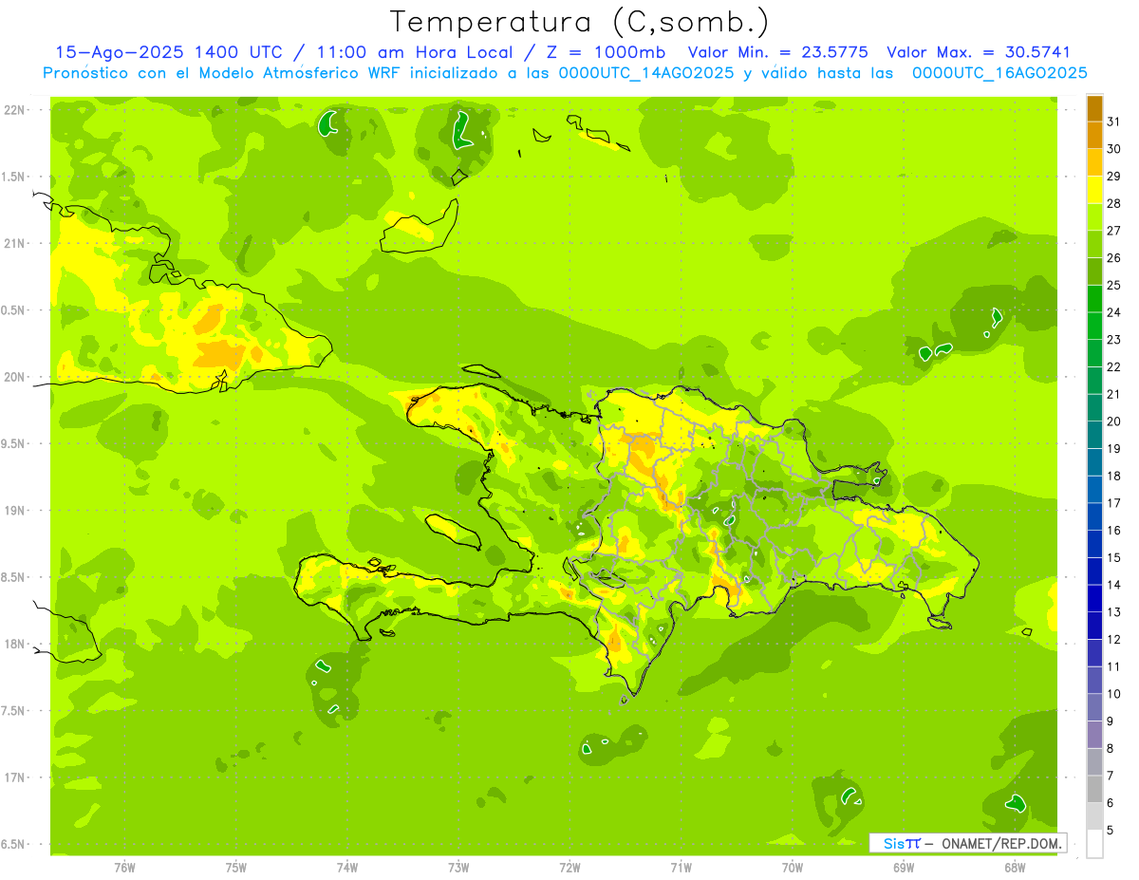Click the title 'Temperatura (C,somb.)'
The width and height of the screenshot is (1139, 880).
[580, 22]
